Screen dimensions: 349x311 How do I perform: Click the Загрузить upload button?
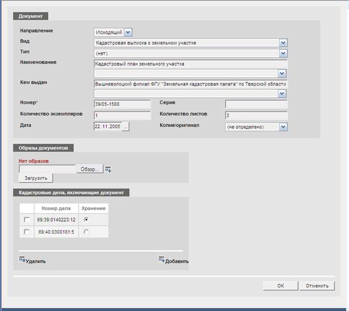click(36, 178)
